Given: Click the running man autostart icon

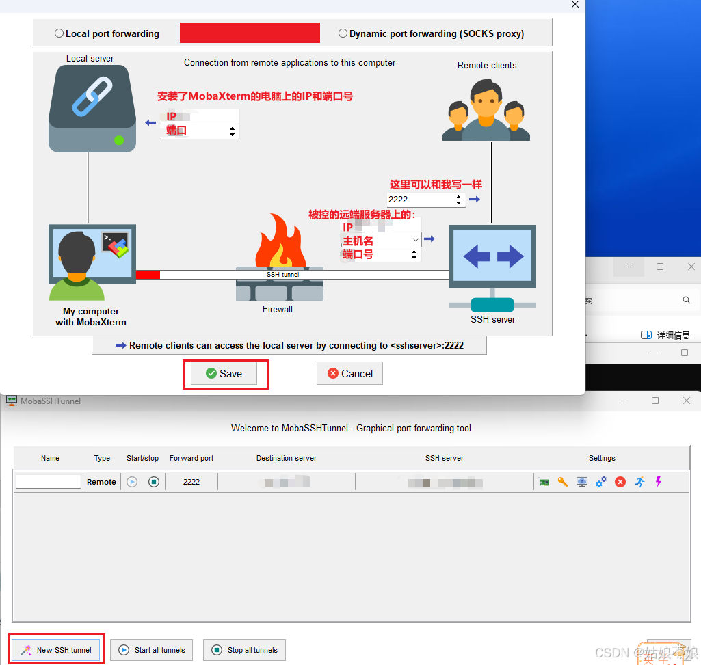Looking at the screenshot, I should [x=639, y=482].
